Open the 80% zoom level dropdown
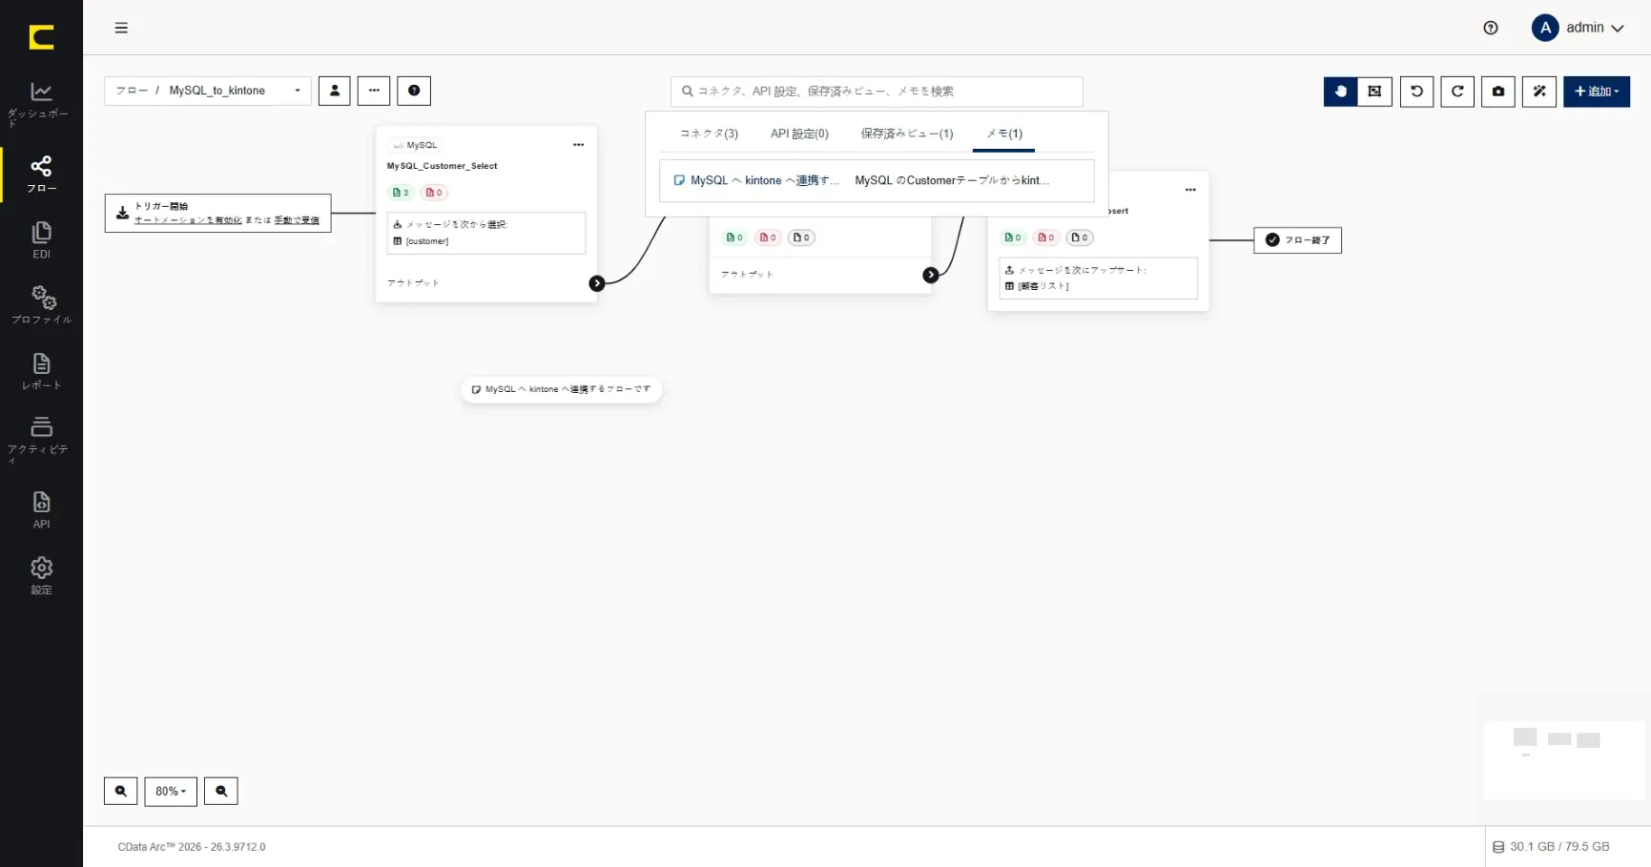The image size is (1651, 867). [x=171, y=792]
